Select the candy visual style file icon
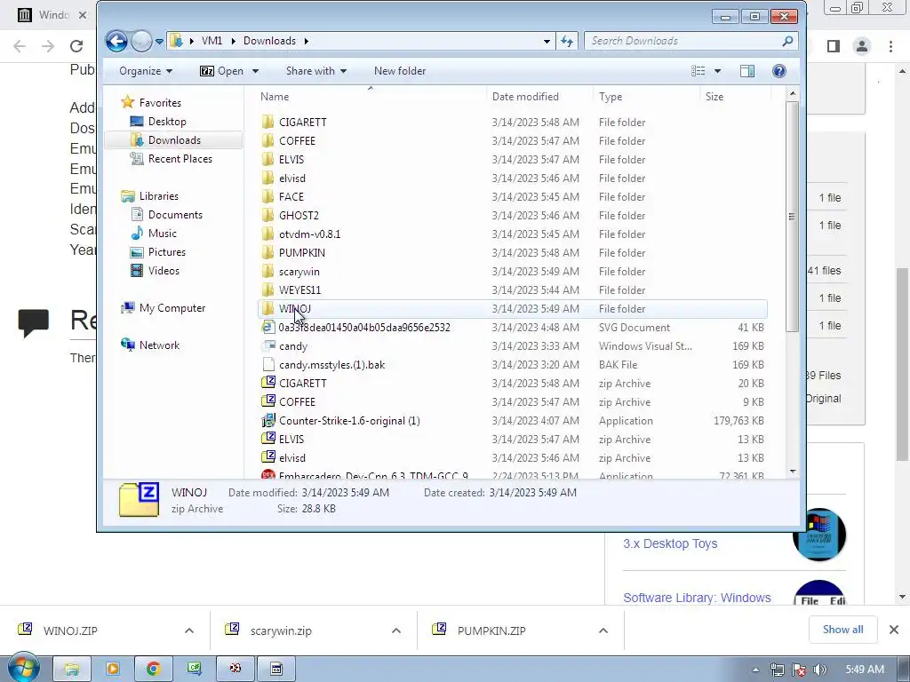 pyautogui.click(x=267, y=345)
